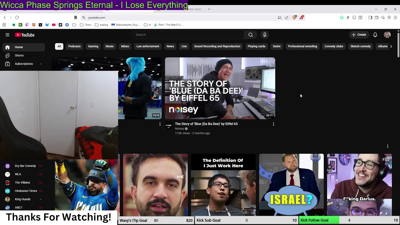Screen dimensions: 400x225
Task: Expand the Twow bookmarks folder
Action: (x=86, y=25)
